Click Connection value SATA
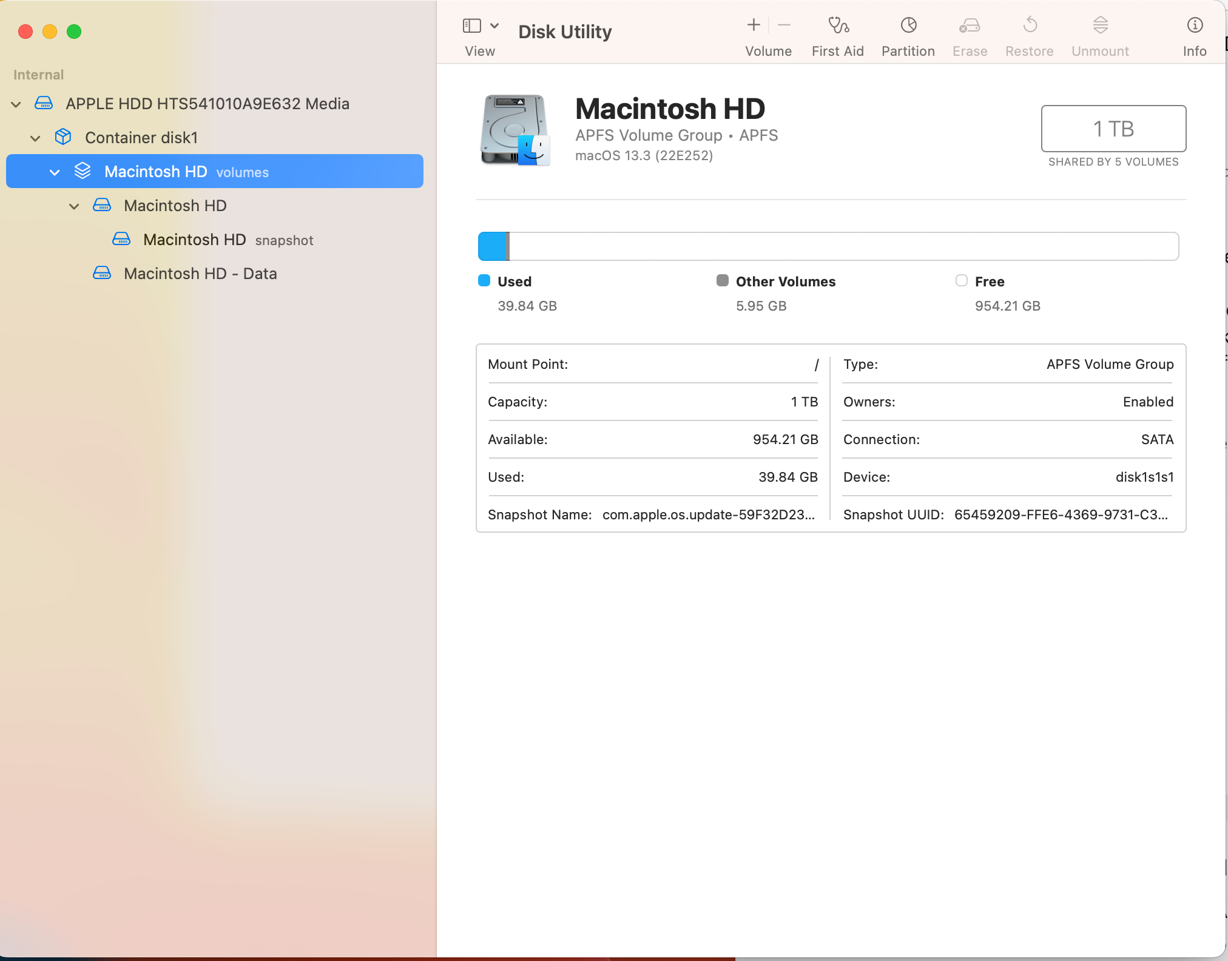 pos(1158,439)
